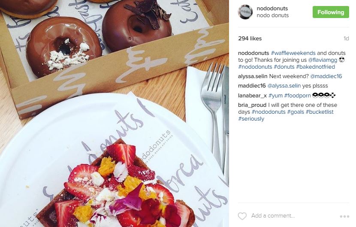View the 294 likes list
Viewport: 356px width, 227px height.
[x=250, y=38]
